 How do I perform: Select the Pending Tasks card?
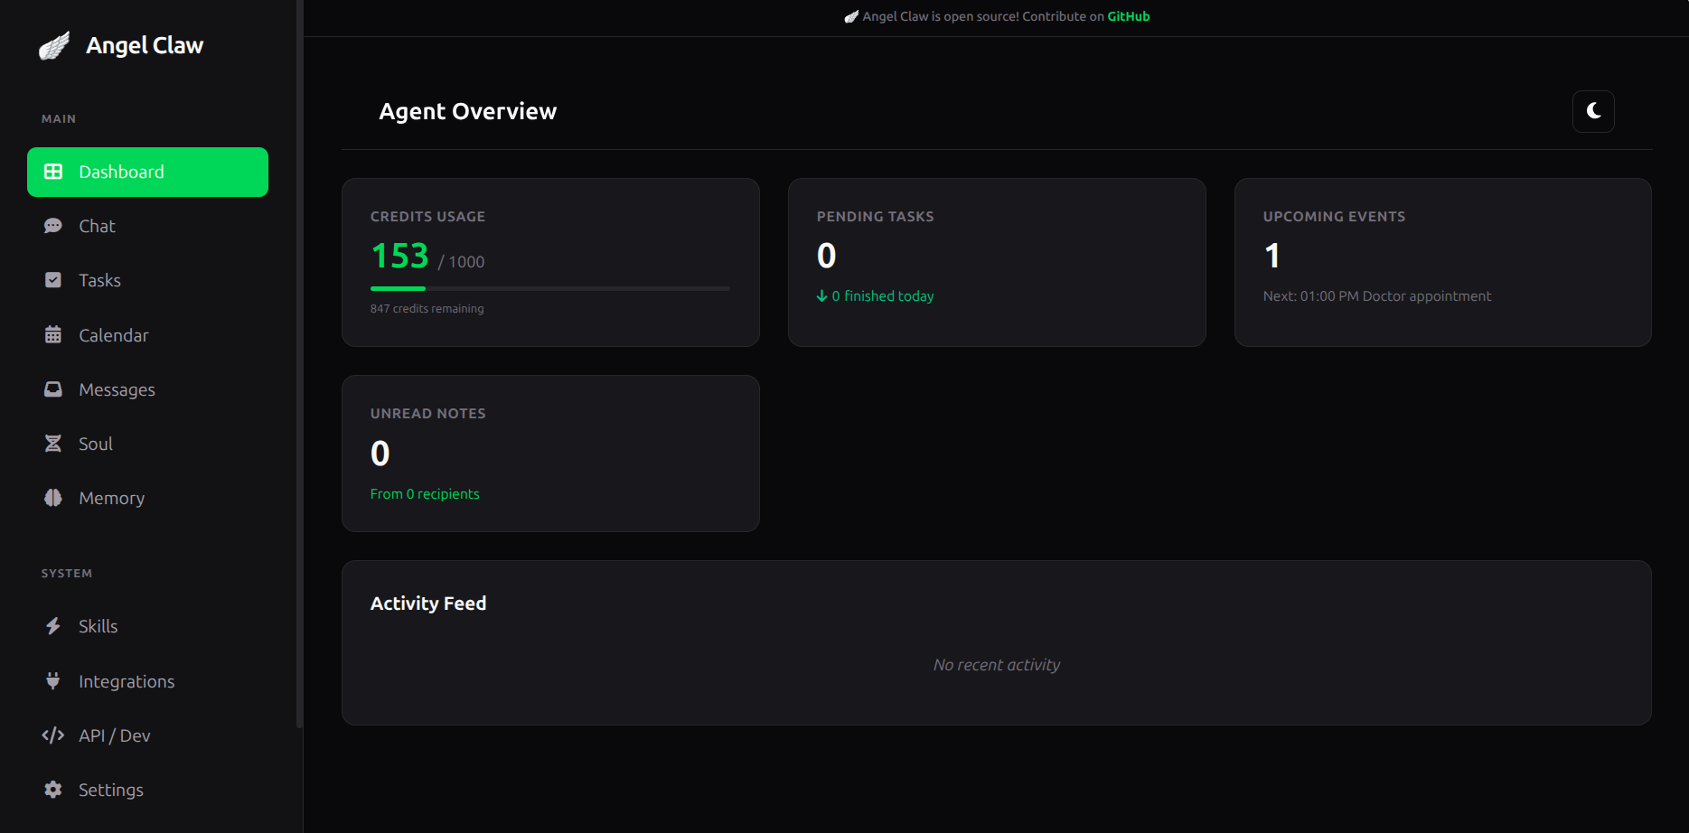tap(996, 262)
